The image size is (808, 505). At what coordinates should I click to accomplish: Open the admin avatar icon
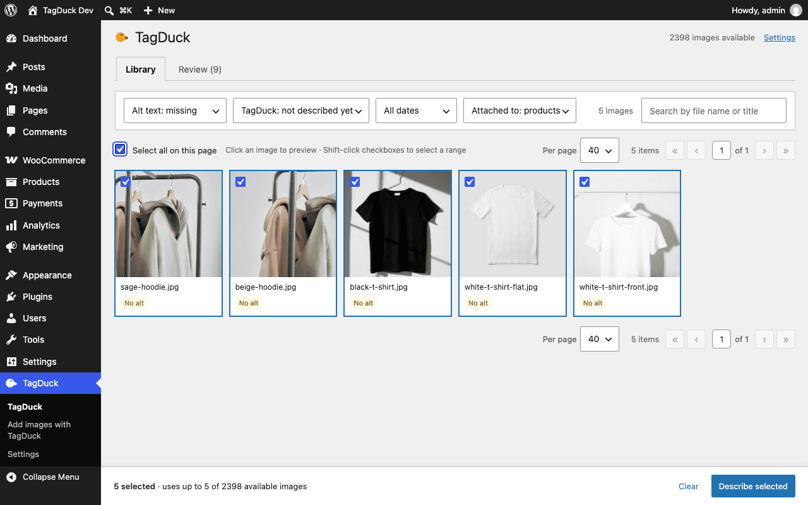795,10
